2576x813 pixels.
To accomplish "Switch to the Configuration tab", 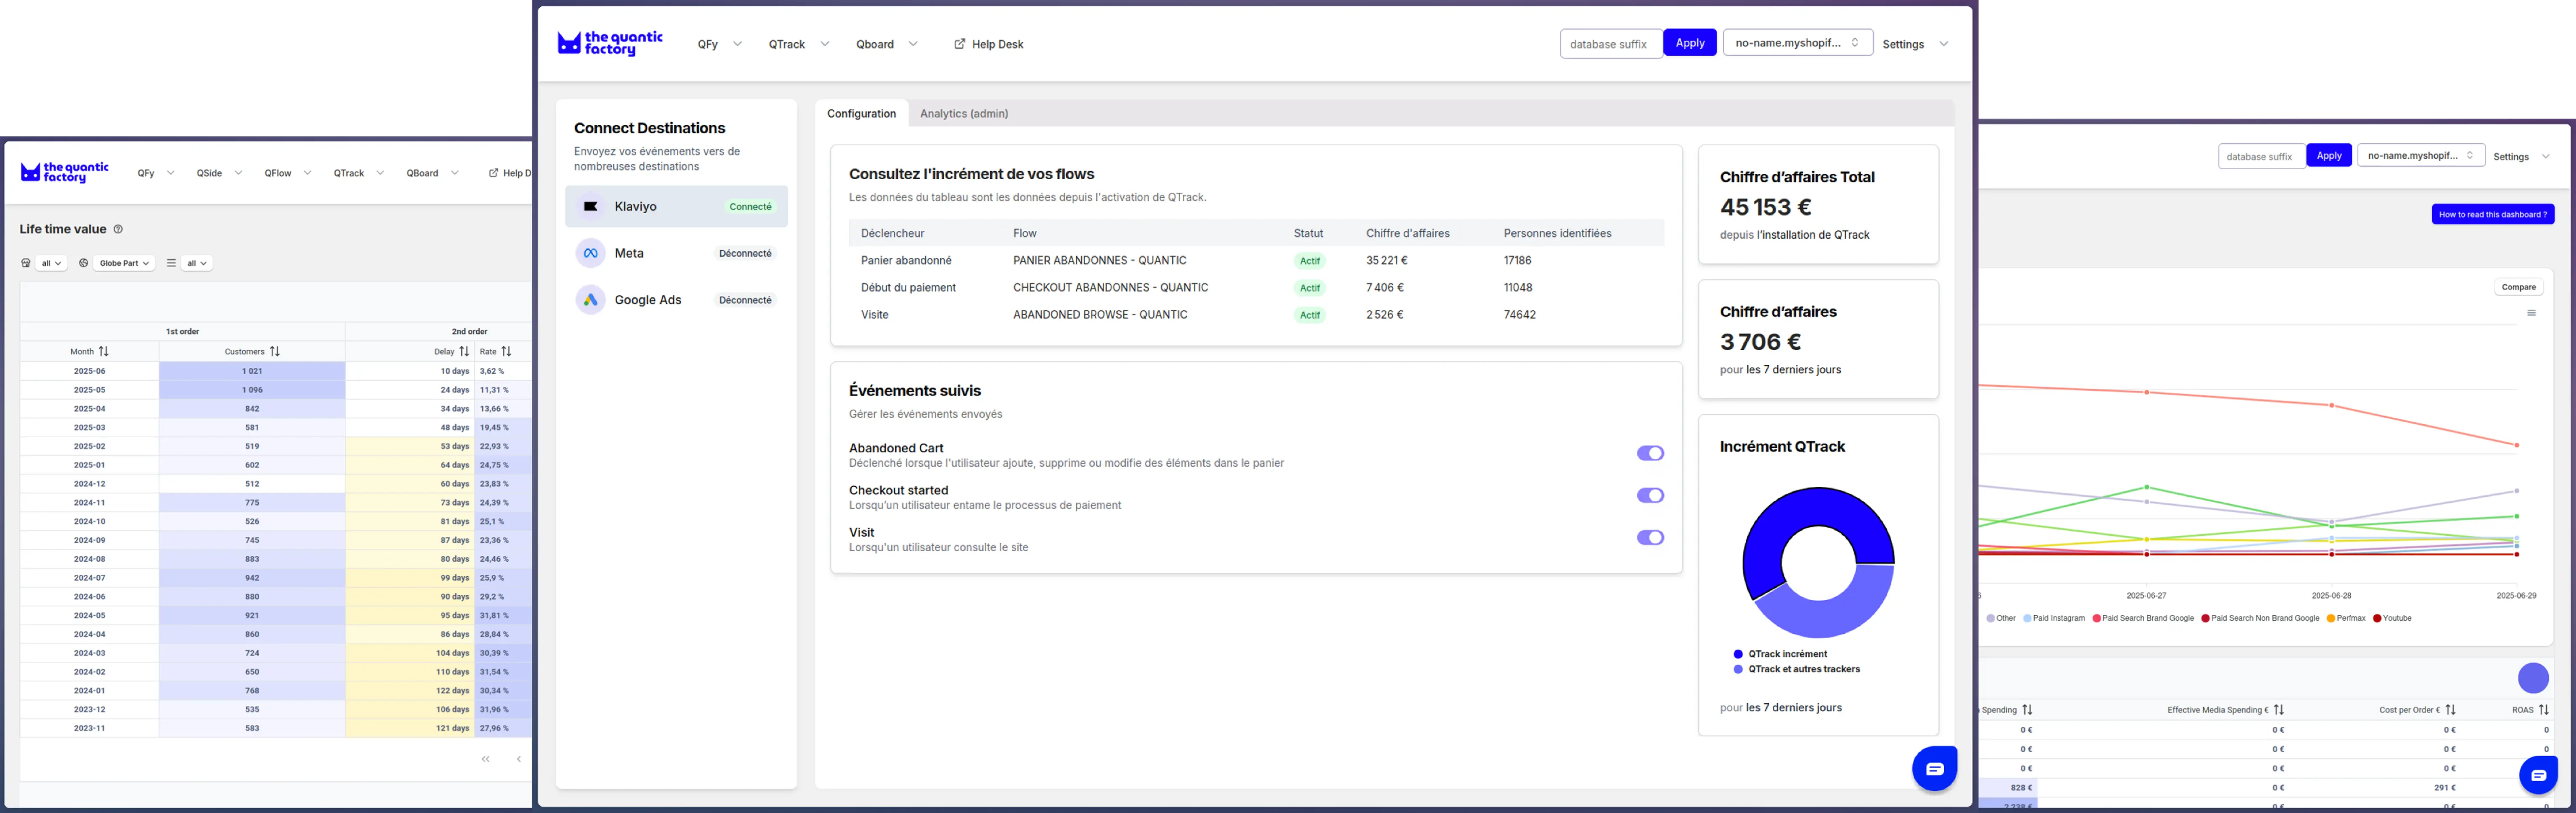I will click(861, 114).
